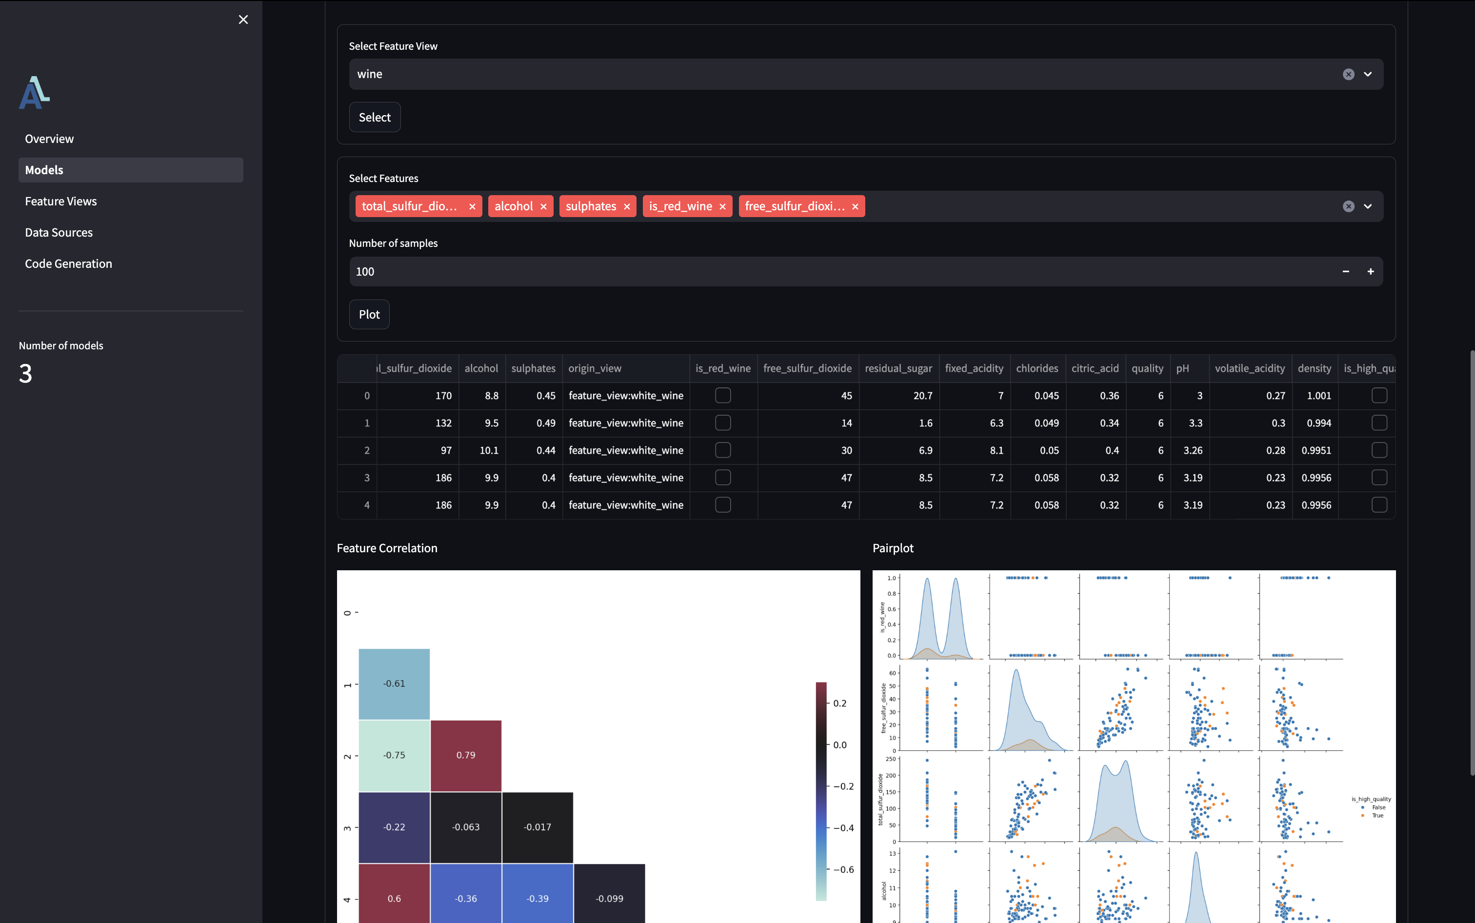
Task: Click the close X button on wine selector
Action: pos(1349,73)
